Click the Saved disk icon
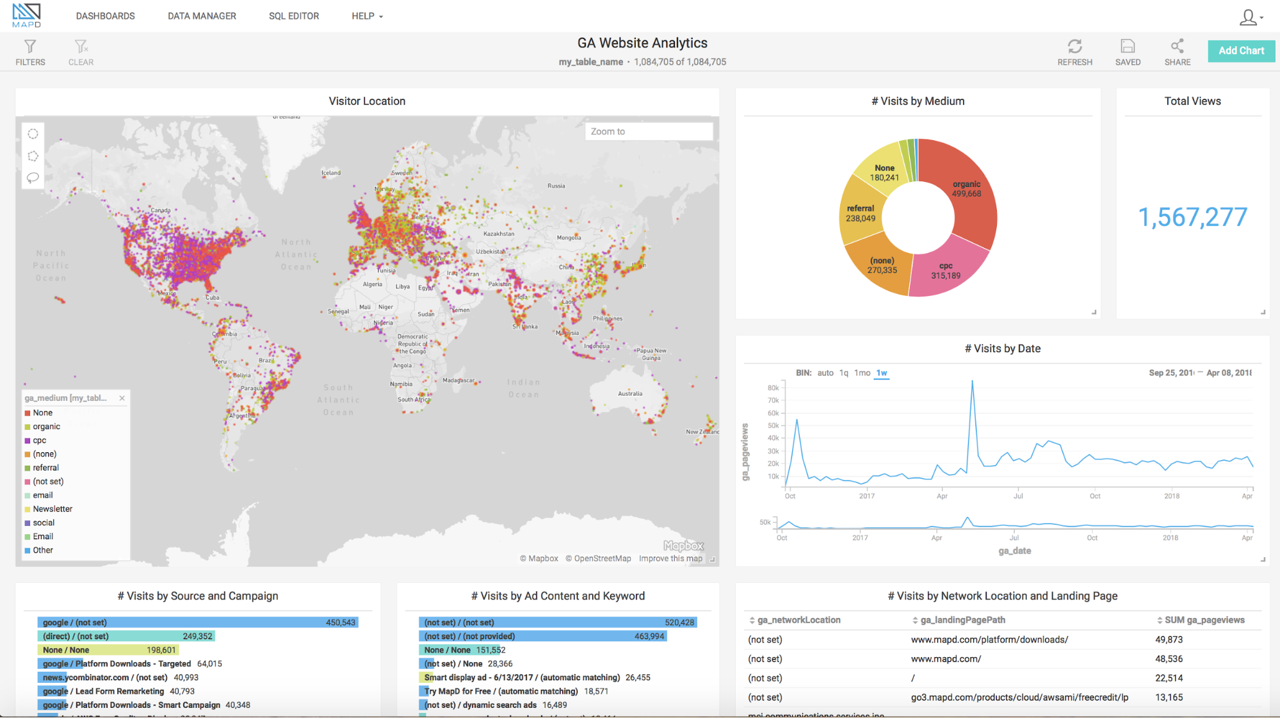Screen dimensions: 1280x718 coord(1127,47)
